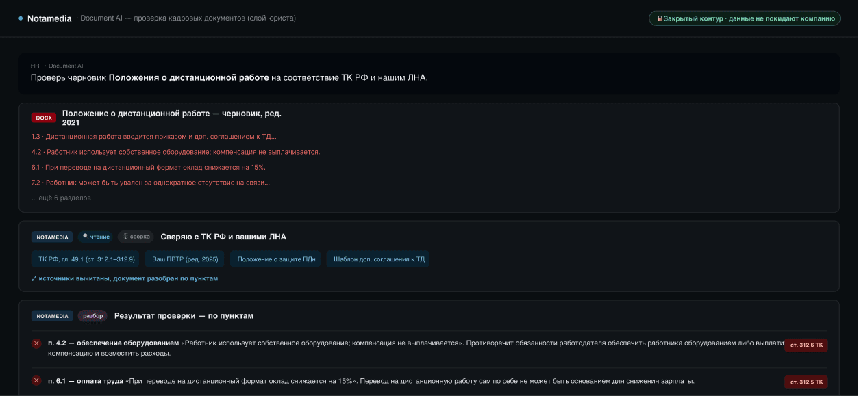The image size is (859, 396).
Task: Expand truncated section 7.2 on увольнение
Action: coord(151,183)
